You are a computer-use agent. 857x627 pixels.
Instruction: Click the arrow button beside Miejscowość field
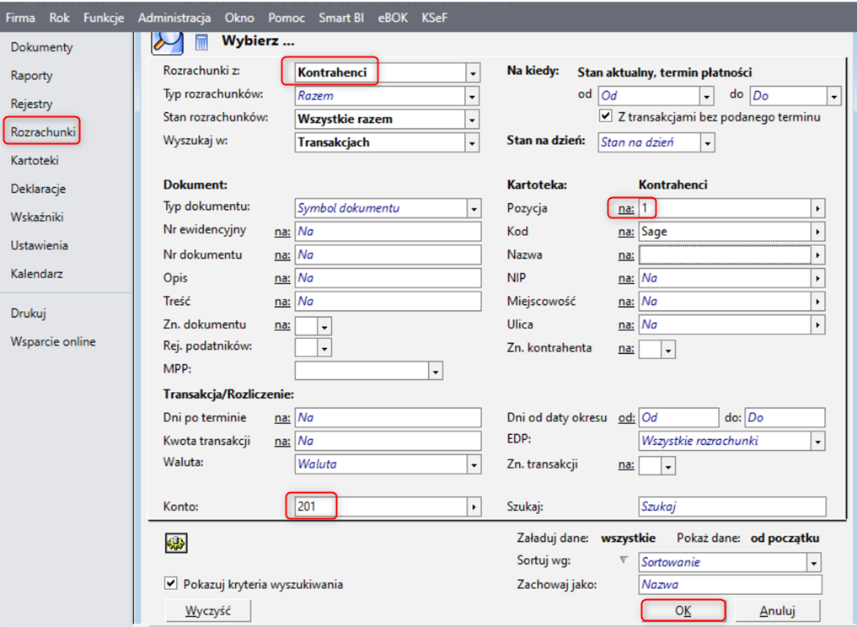pos(817,301)
